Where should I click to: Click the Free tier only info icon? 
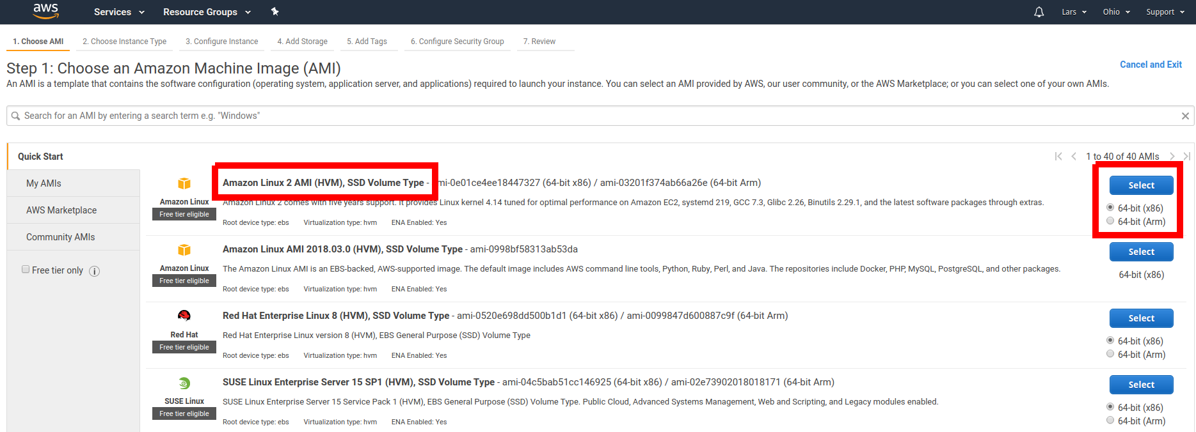click(94, 271)
